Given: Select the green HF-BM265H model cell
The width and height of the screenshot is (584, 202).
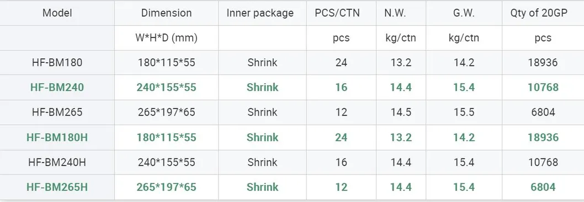Looking at the screenshot, I should tap(57, 187).
